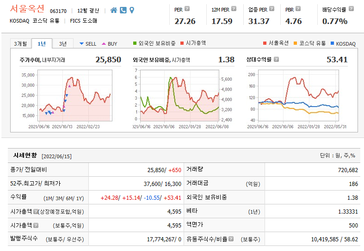Click the 외국인 보유비중 table label

click(207, 197)
